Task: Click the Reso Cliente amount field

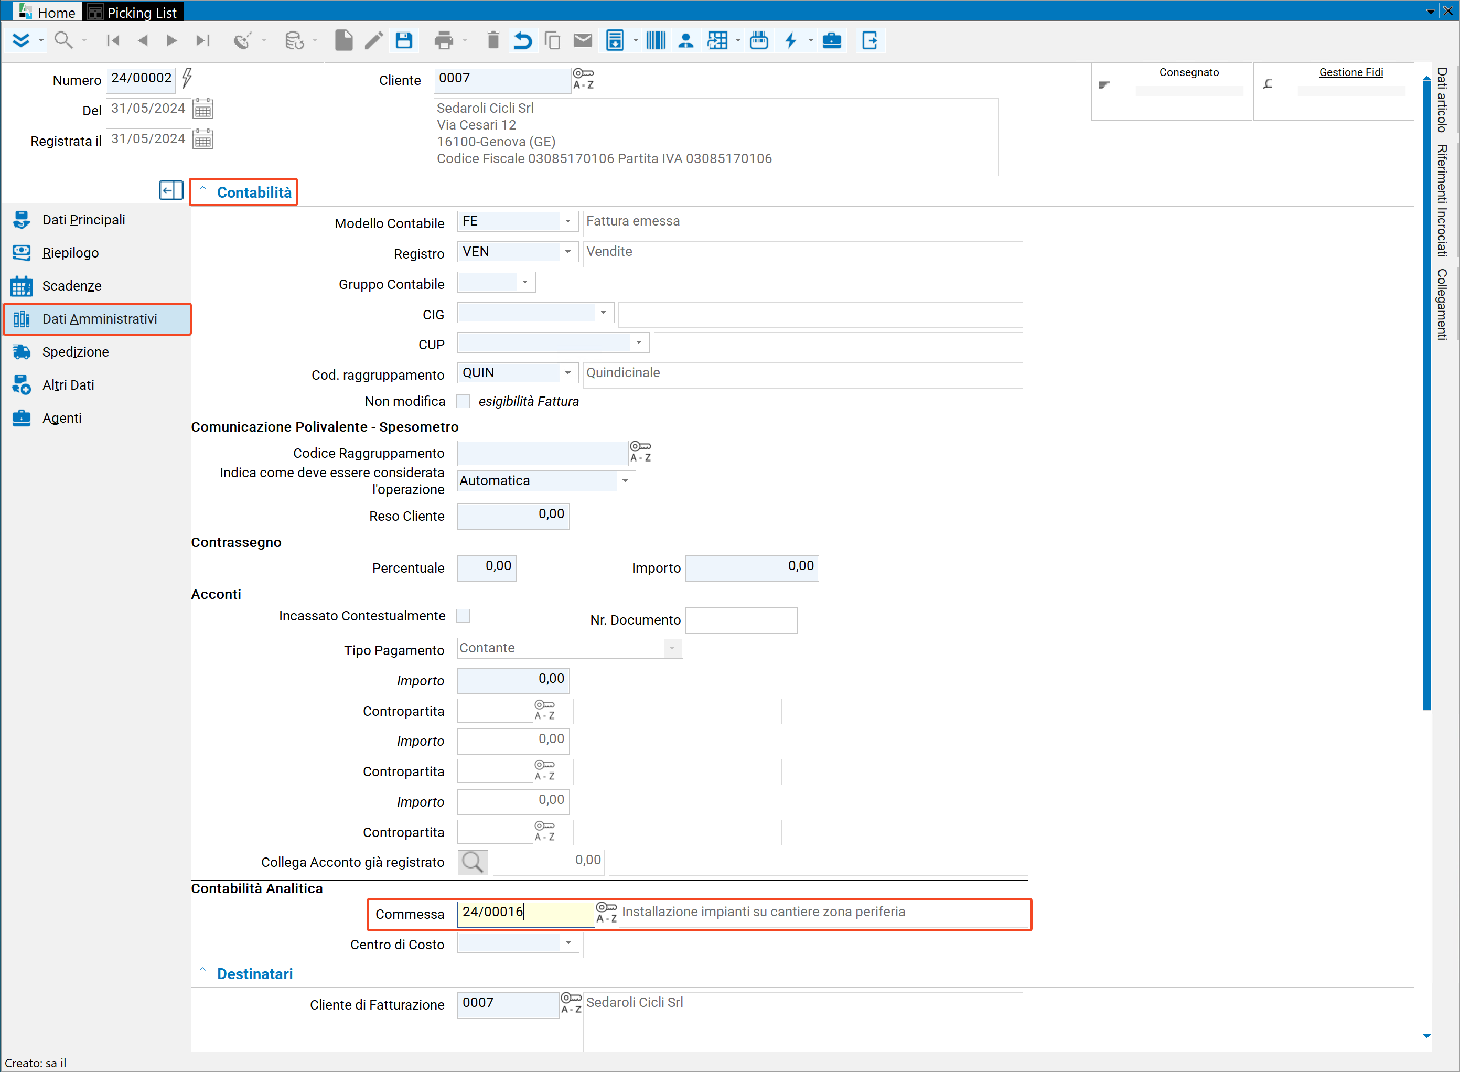Action: [512, 516]
